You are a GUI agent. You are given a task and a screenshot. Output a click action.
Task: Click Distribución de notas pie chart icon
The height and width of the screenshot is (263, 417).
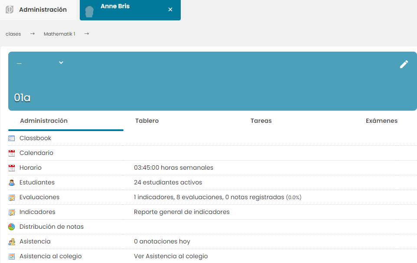click(x=11, y=227)
